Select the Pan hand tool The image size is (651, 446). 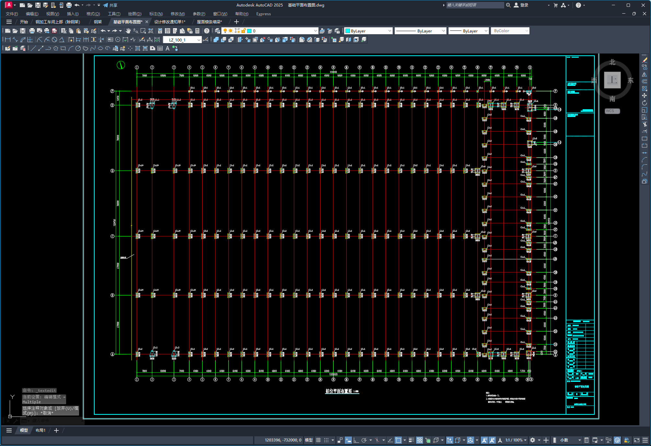click(128, 31)
